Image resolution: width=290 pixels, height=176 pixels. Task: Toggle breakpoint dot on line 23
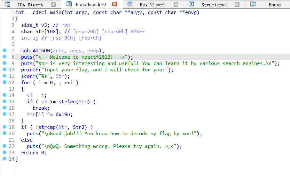click(x=4, y=153)
